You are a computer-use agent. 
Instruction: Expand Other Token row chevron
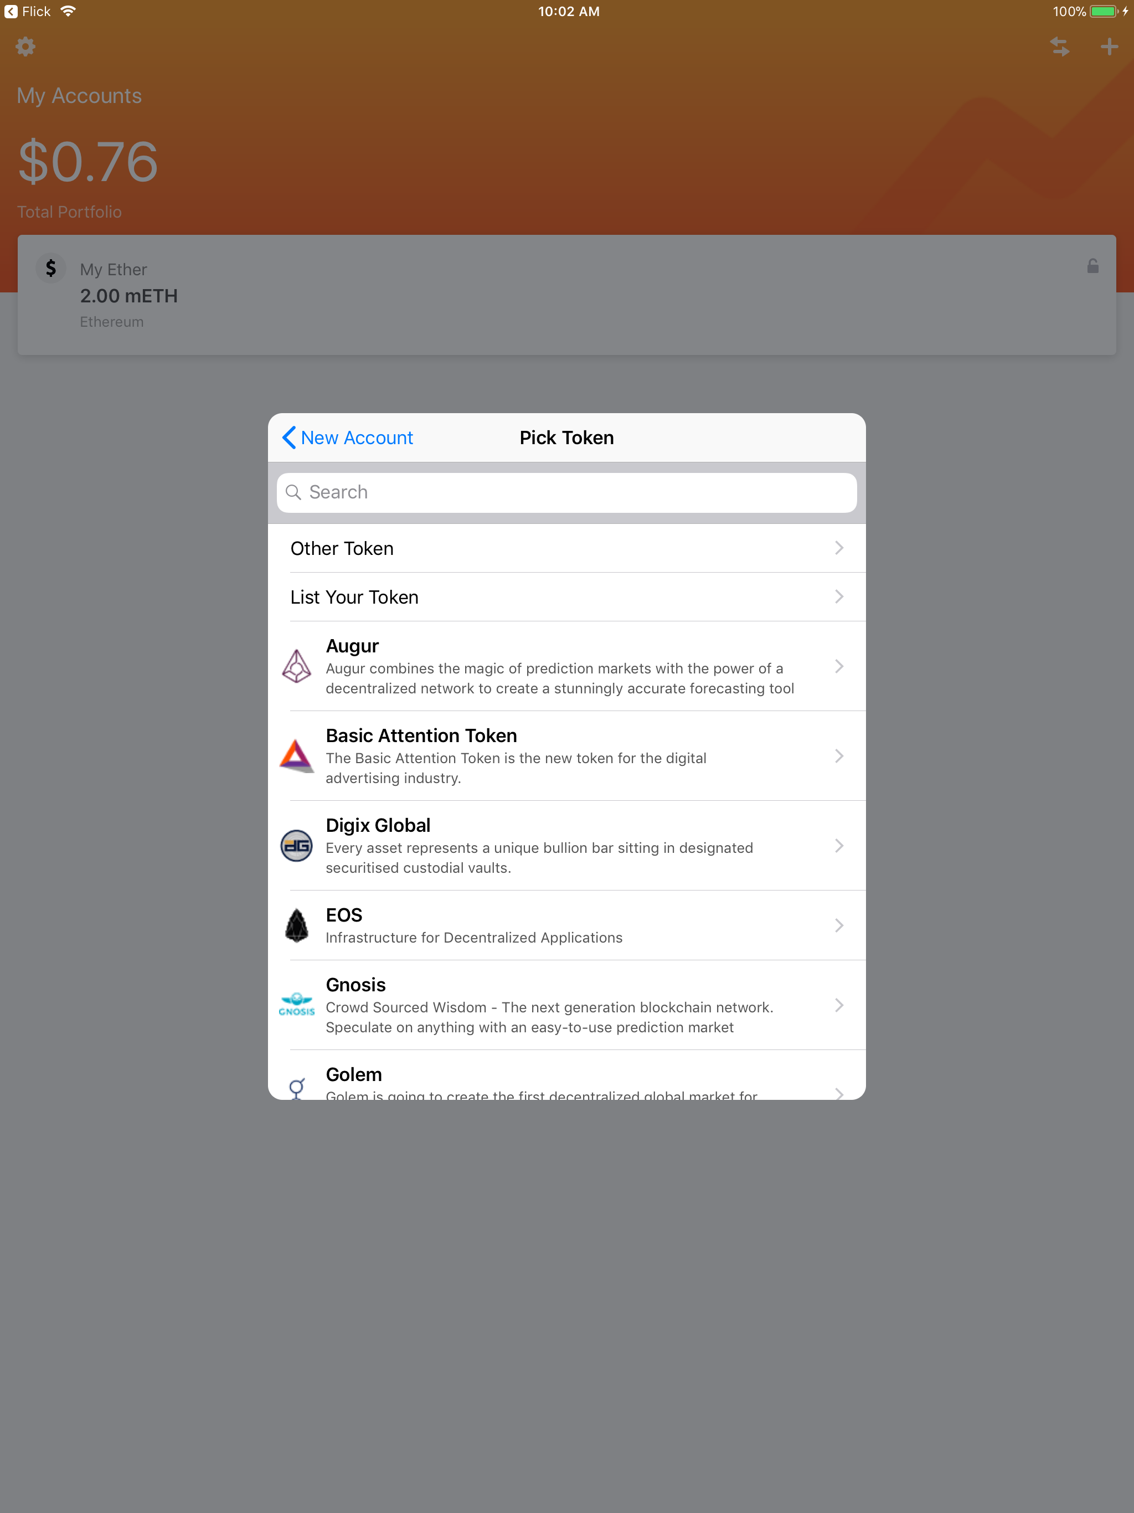(838, 548)
